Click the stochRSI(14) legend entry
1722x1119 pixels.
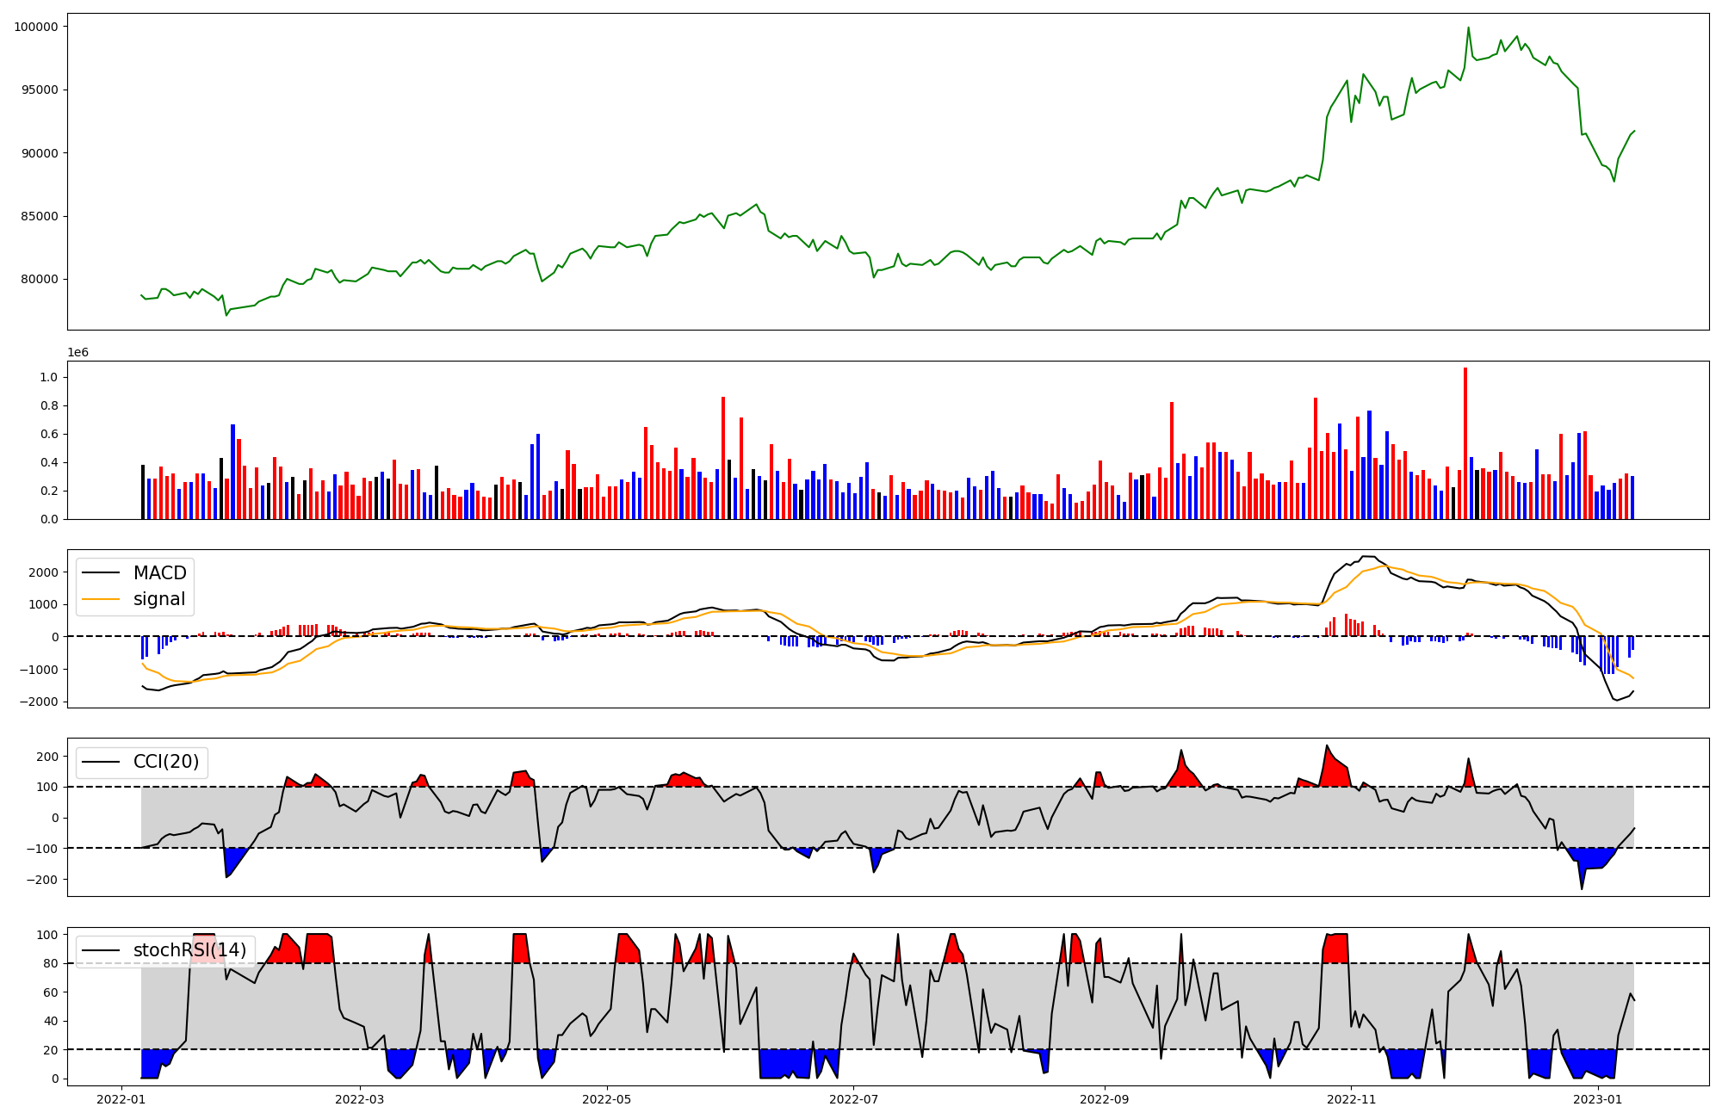click(x=189, y=950)
